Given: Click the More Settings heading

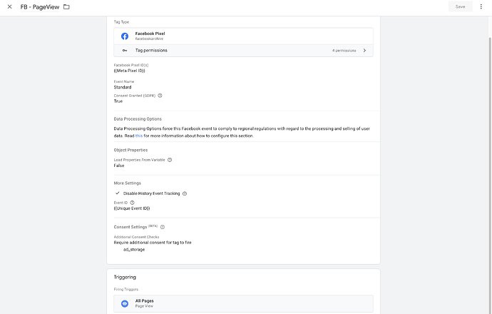Looking at the screenshot, I should click(x=128, y=183).
